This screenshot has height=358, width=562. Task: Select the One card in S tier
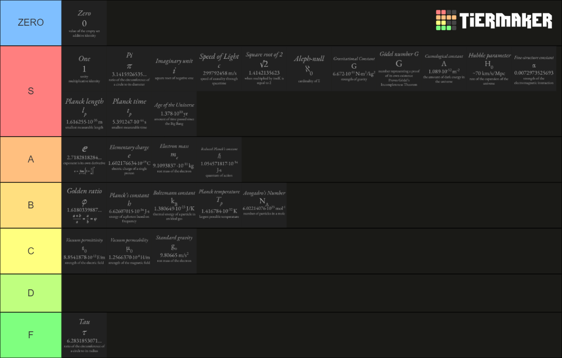click(84, 69)
